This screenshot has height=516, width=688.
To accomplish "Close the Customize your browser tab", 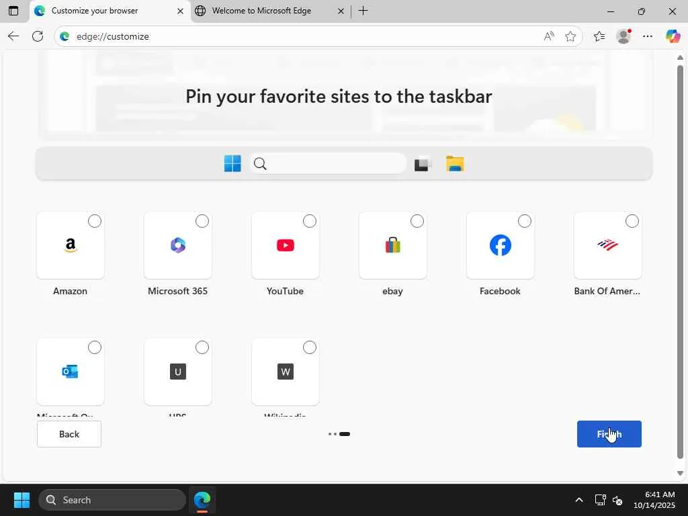I will [180, 11].
